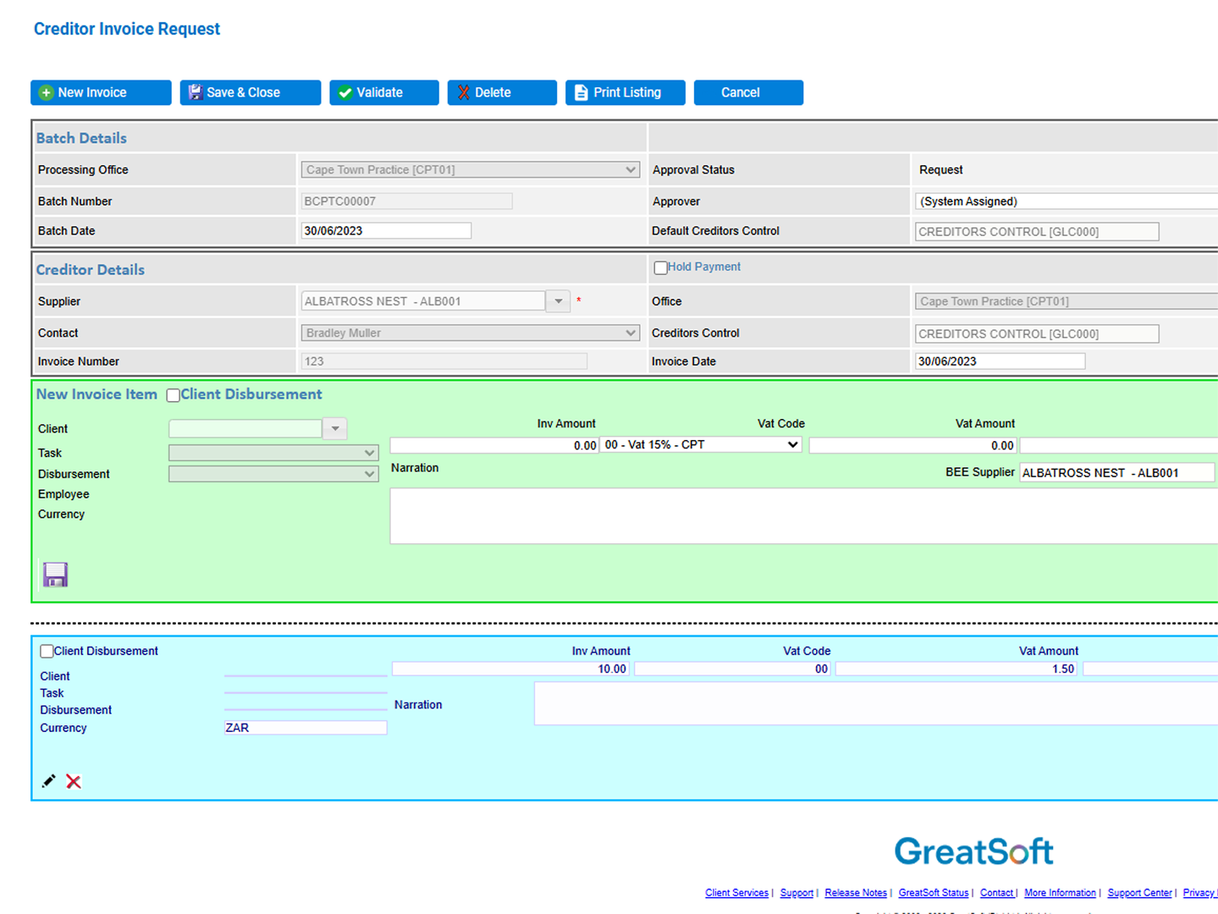Open the Contact link in footer
This screenshot has height=914, width=1218.
tap(996, 893)
